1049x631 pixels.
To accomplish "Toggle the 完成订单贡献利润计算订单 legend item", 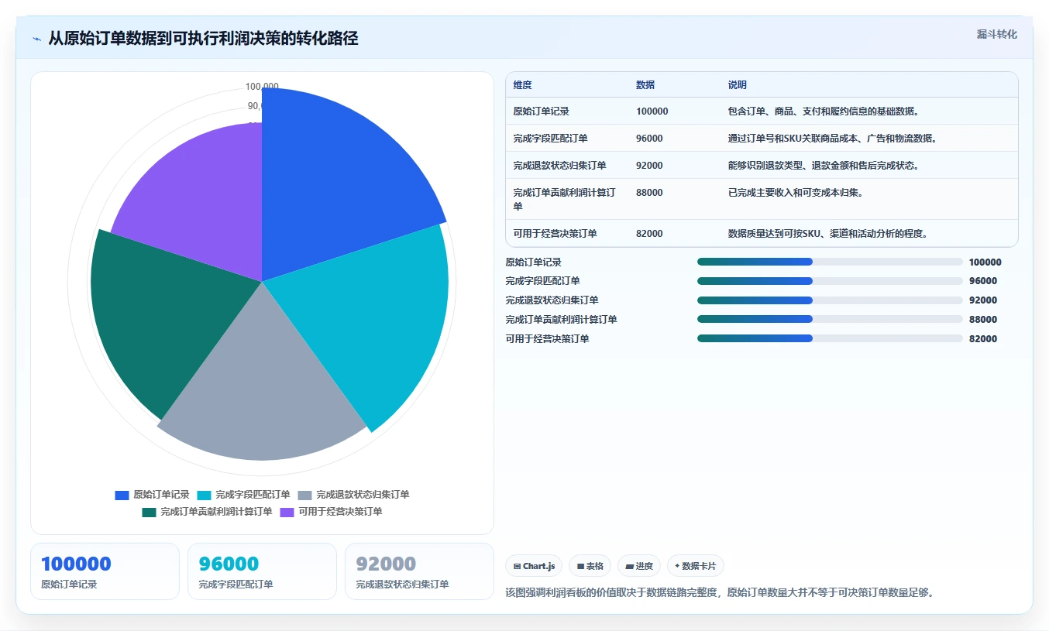I will (207, 512).
